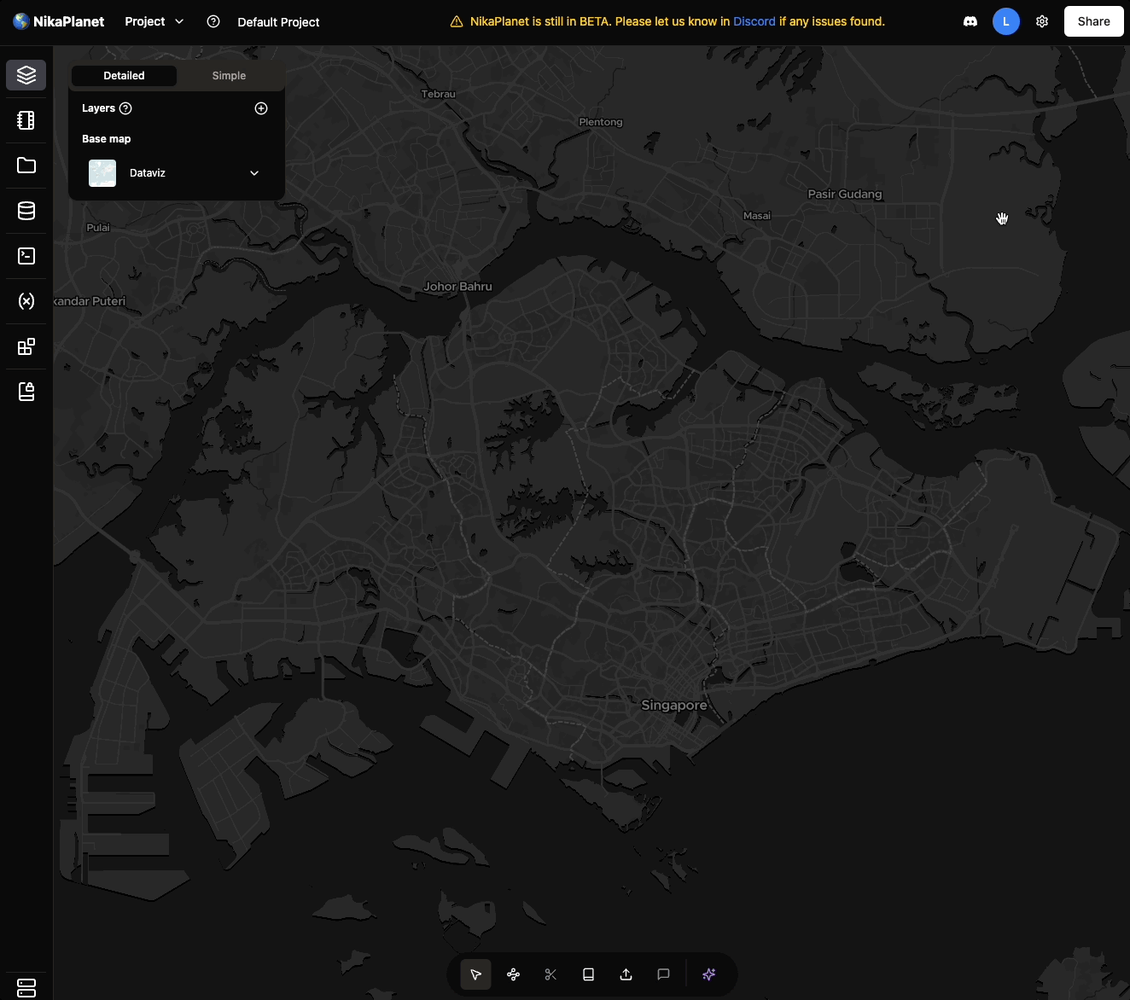Click the Layers heading text

point(98,108)
